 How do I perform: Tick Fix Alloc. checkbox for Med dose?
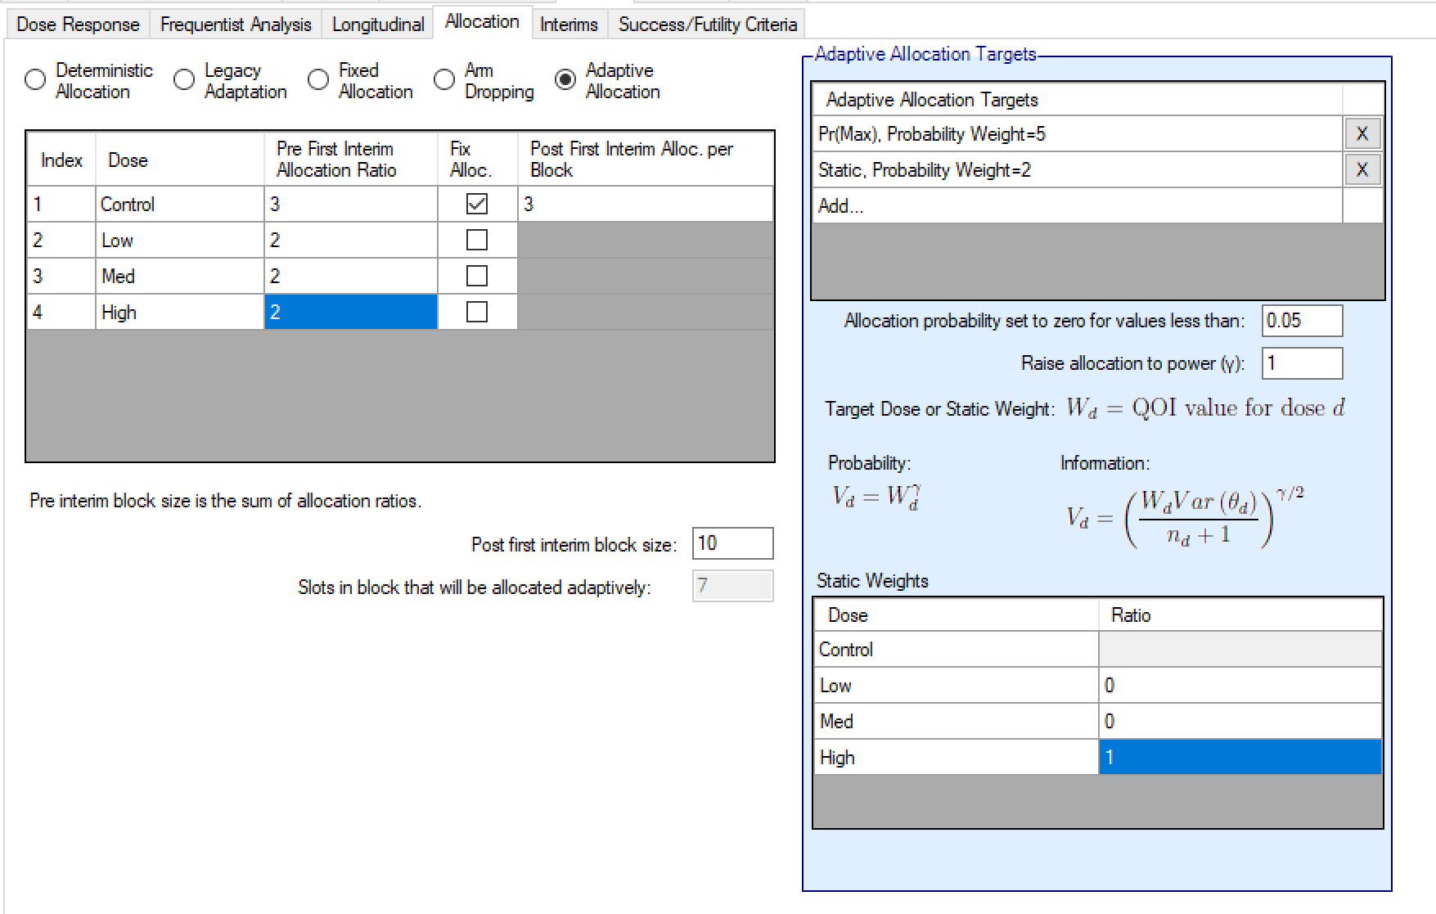point(476,277)
